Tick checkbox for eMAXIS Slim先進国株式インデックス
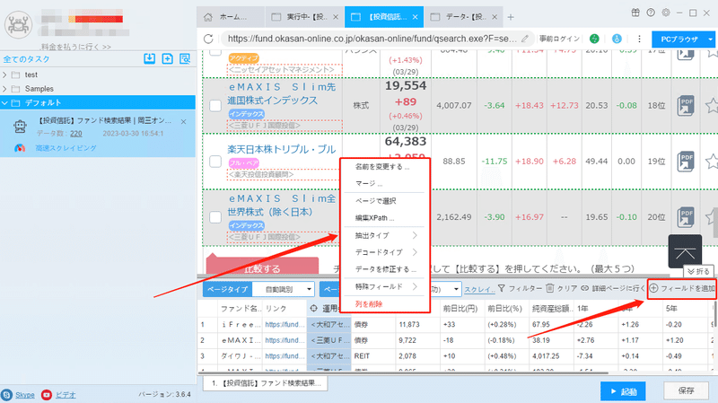Screen dimensions: 718x403 point(215,105)
